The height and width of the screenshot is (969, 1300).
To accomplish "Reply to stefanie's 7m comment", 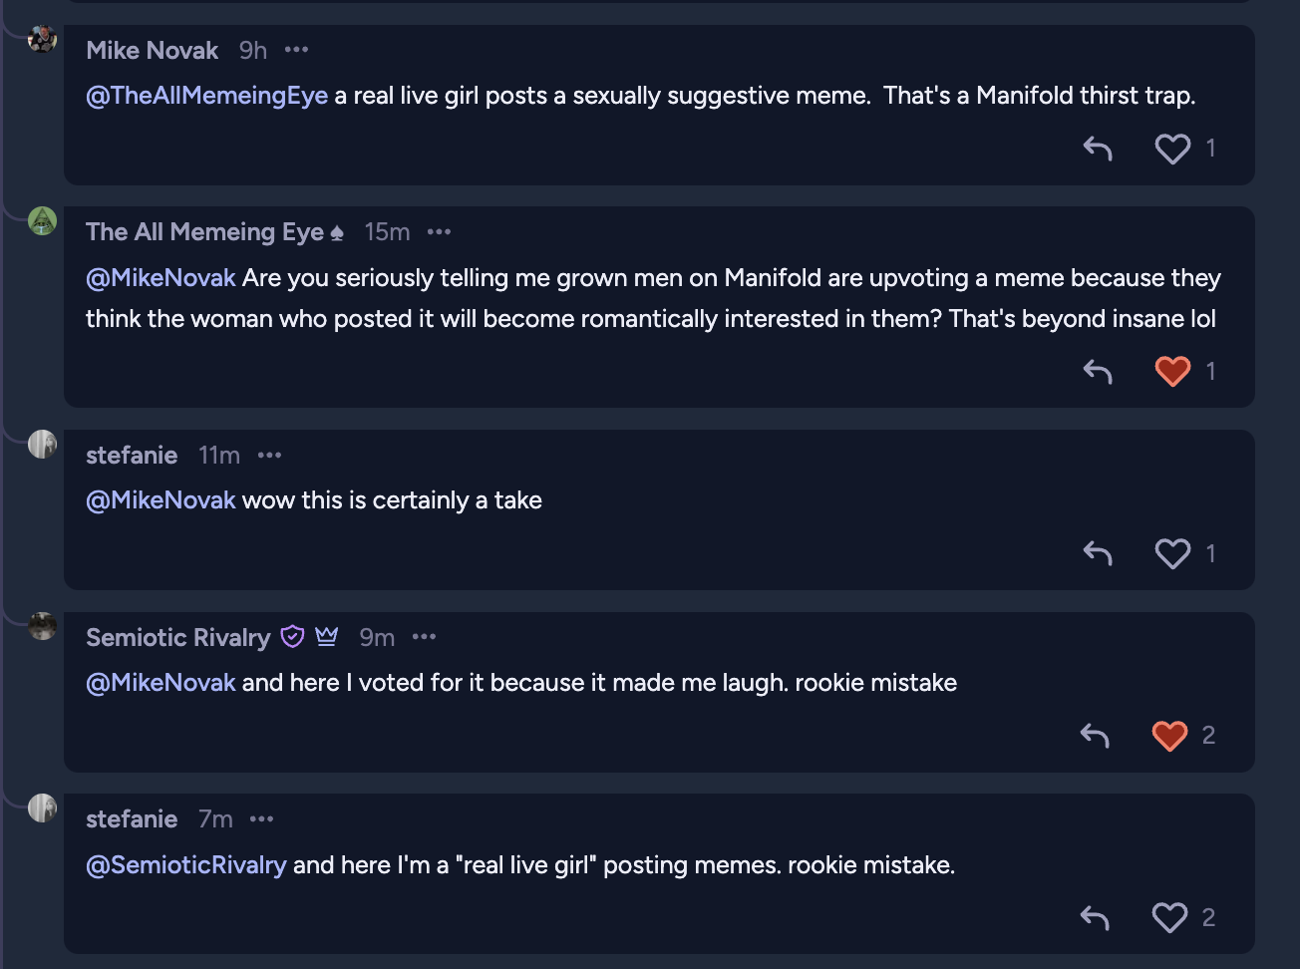I will 1095,917.
